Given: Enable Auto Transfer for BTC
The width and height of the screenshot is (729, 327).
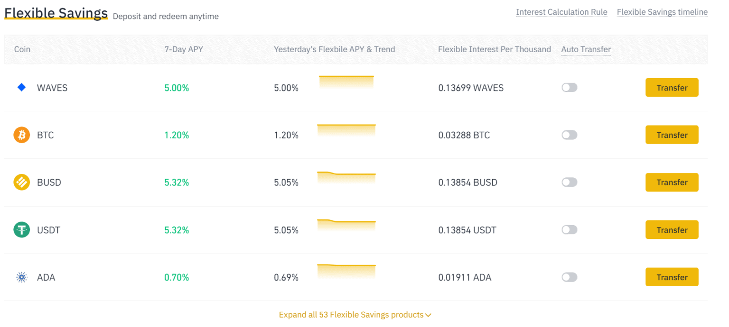Looking at the screenshot, I should tap(569, 135).
